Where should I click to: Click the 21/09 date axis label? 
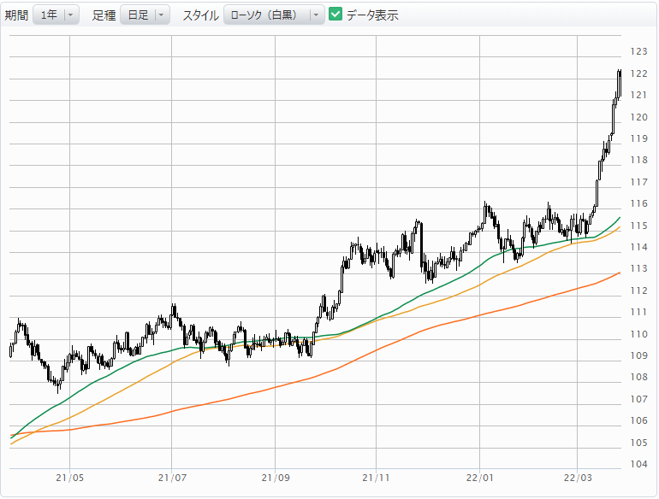(276, 478)
